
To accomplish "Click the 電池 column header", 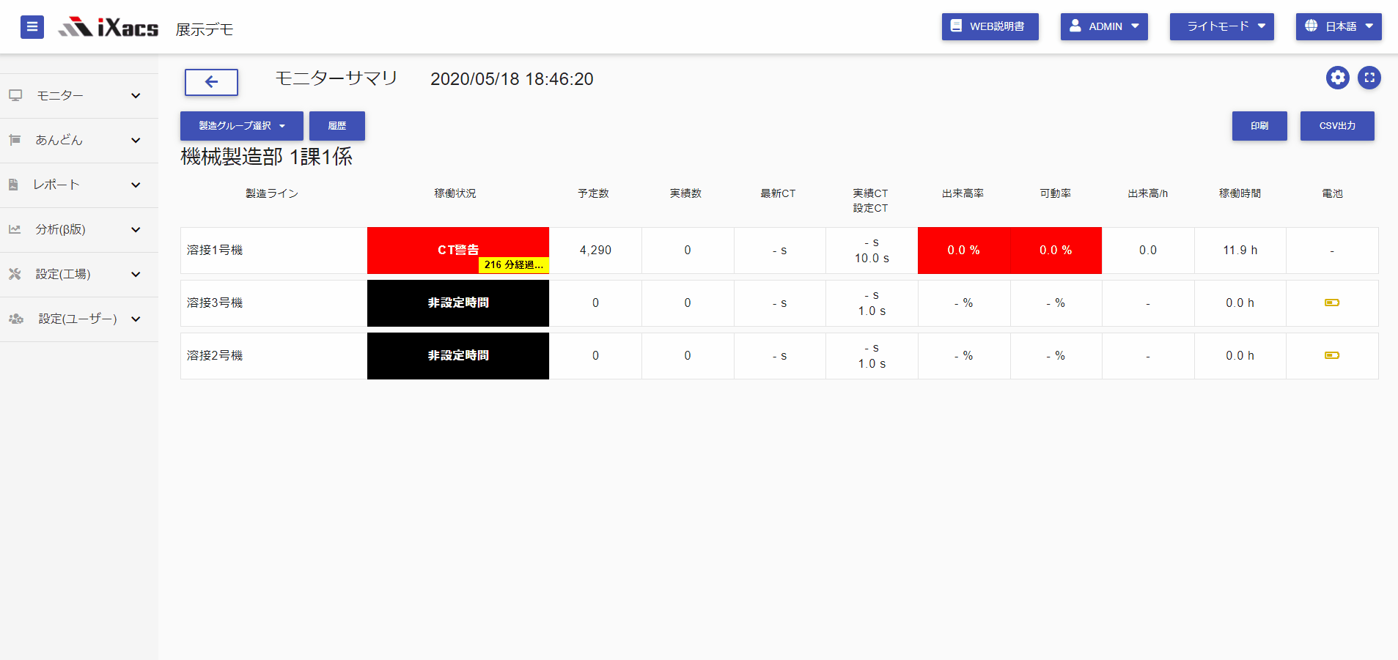I will 1333,193.
